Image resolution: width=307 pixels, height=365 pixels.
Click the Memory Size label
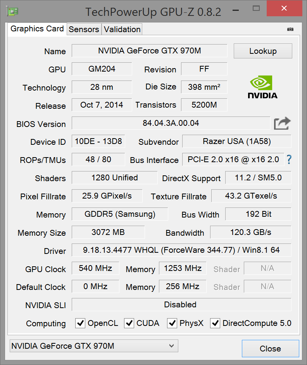pos(42,233)
